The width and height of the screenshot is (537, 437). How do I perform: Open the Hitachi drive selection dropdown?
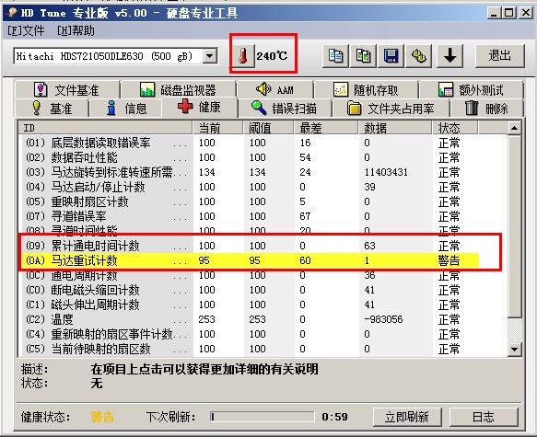(x=210, y=56)
